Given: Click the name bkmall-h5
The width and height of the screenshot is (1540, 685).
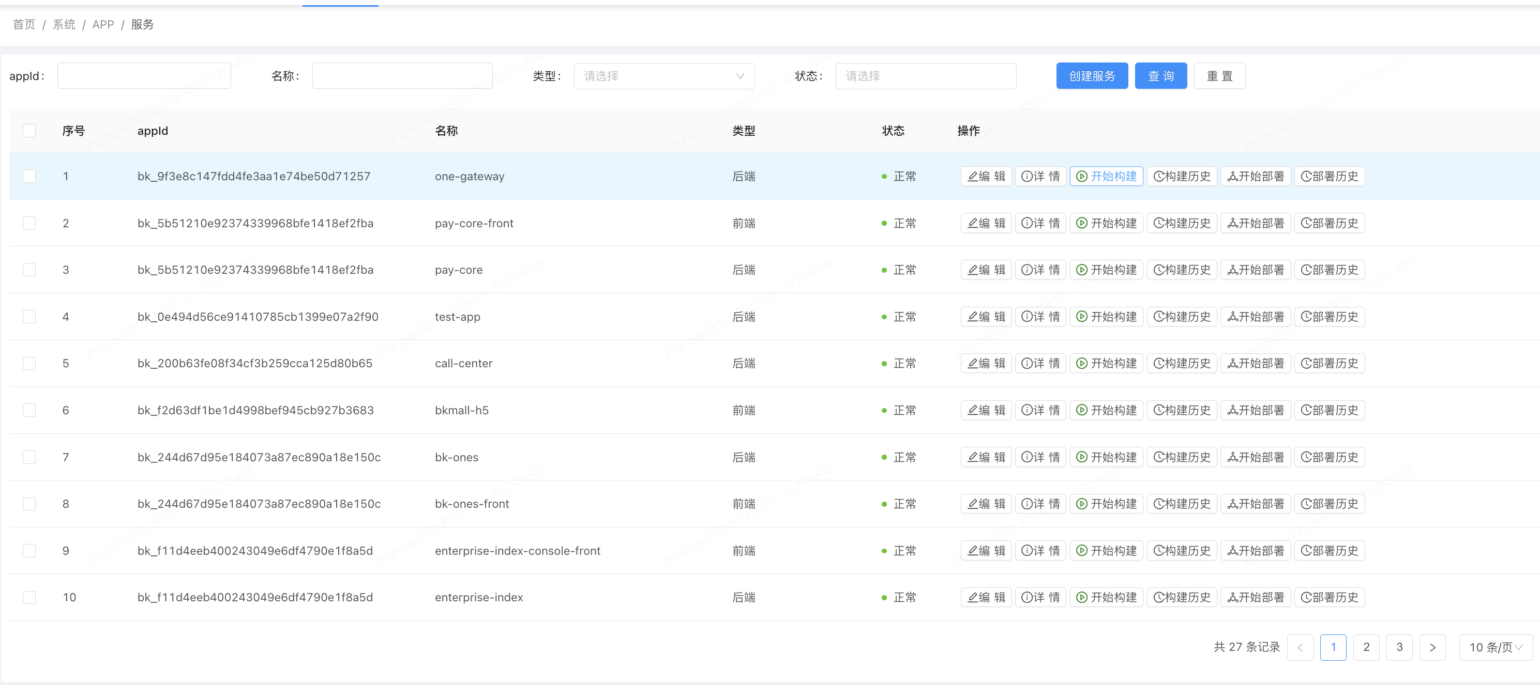Looking at the screenshot, I should (461, 410).
